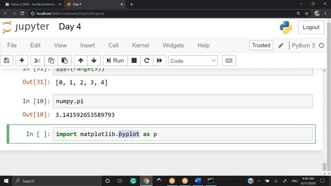Image resolution: width=331 pixels, height=186 pixels.
Task: Open the command palette keyboard icon
Action: coord(229,60)
